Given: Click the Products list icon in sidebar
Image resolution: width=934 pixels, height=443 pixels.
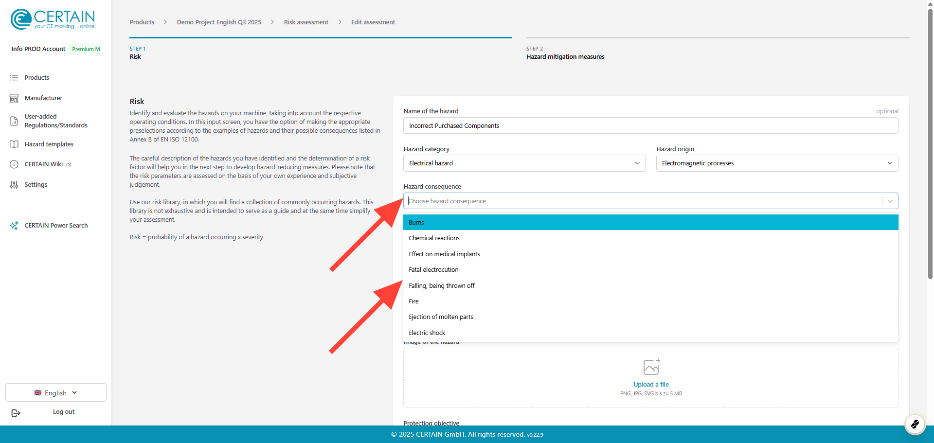Looking at the screenshot, I should [x=14, y=78].
